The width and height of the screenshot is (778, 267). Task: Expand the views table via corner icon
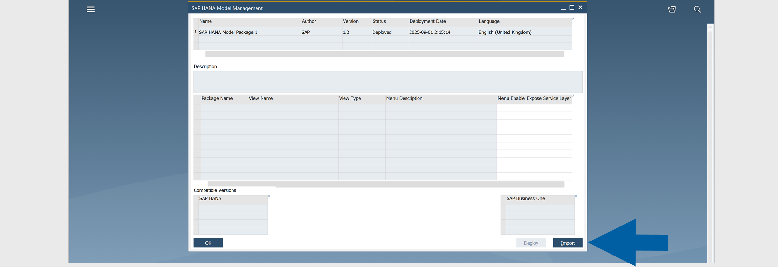tap(573, 96)
